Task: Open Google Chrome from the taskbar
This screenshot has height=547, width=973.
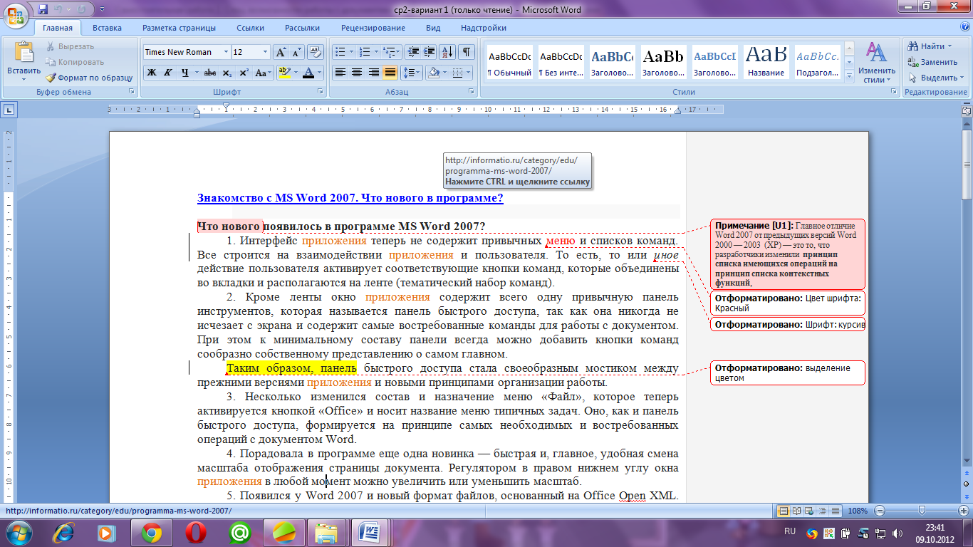Action: (x=151, y=533)
